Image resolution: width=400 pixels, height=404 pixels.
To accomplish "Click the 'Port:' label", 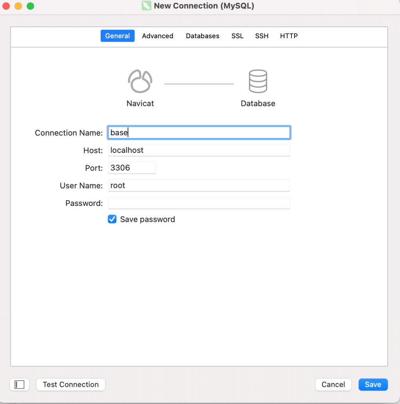I will click(94, 168).
